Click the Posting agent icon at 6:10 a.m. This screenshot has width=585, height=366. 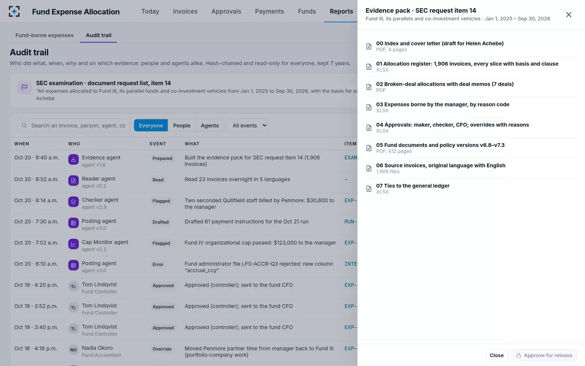tap(74, 266)
